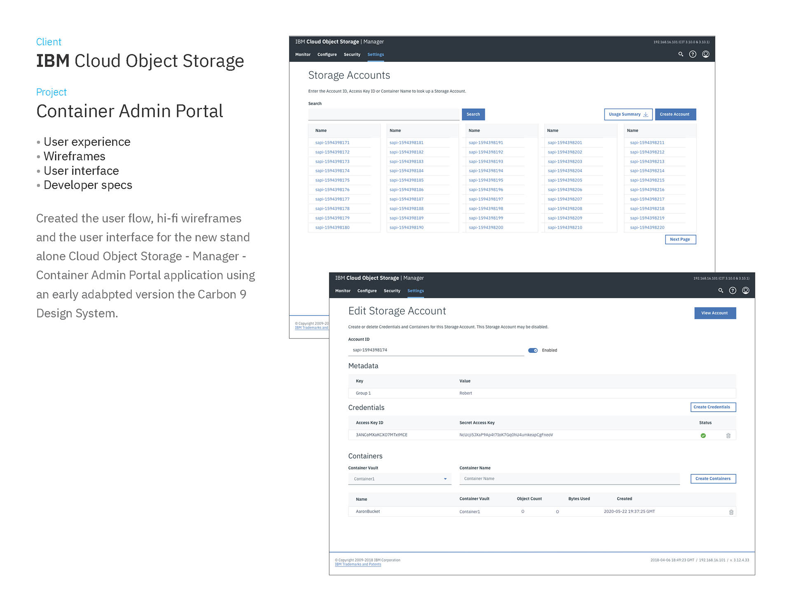791x611 pixels.
Task: Select the 'AaronBucket' container name
Action: coord(368,512)
